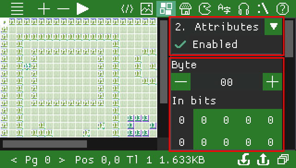Toggle first green bit in upper bits row
This screenshot has width=296, height=168.
point(204,120)
